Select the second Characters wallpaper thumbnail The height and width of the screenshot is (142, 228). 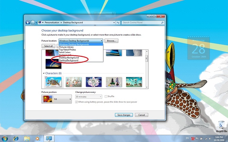pos(73,82)
